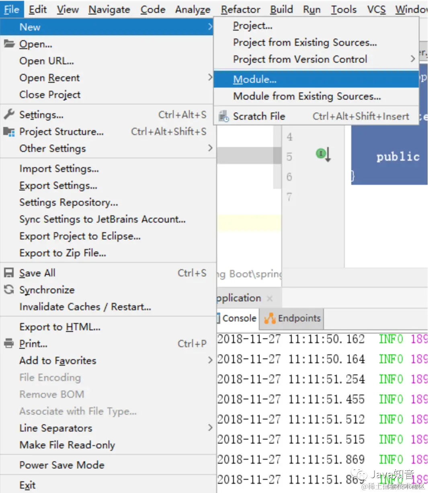Open the Edit menu
This screenshot has width=428, height=493.
coord(38,9)
